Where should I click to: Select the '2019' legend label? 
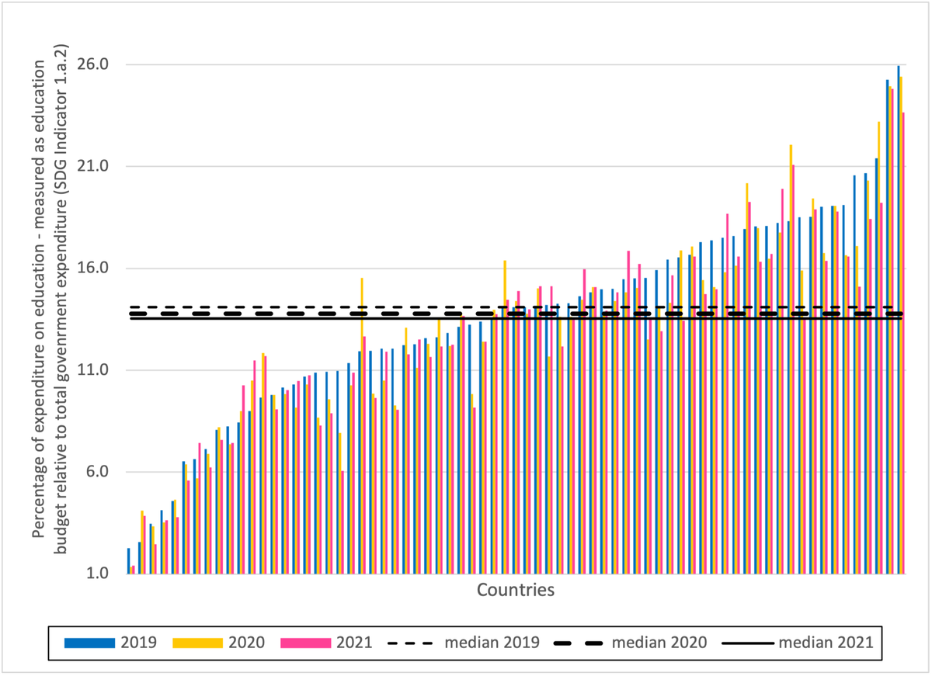139,643
